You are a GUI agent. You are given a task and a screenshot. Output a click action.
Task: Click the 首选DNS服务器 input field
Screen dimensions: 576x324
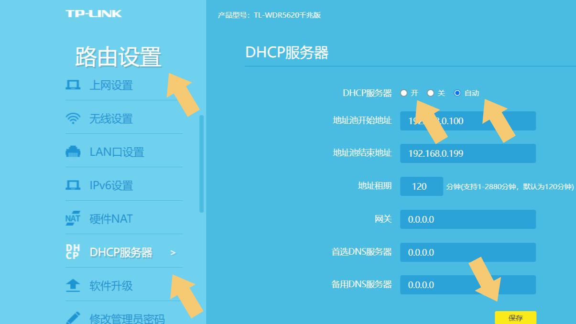click(x=468, y=252)
